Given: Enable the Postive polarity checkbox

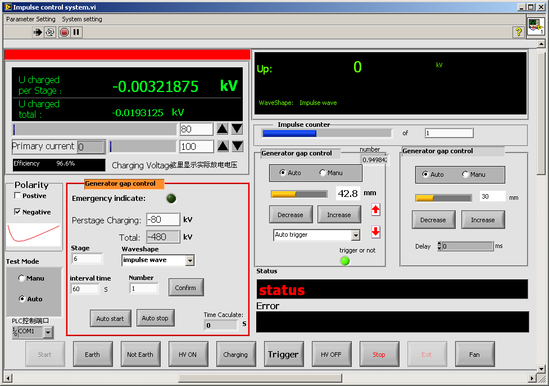Looking at the screenshot, I should tap(18, 196).
